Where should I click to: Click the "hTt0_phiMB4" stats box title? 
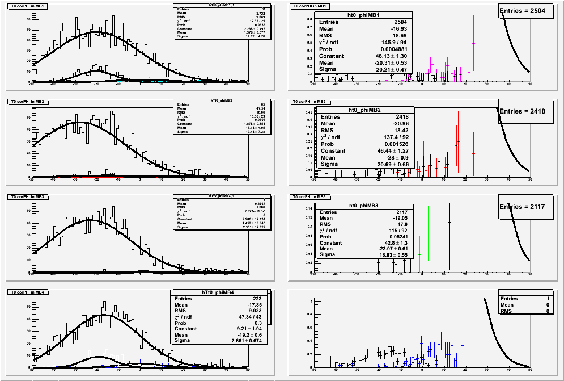(x=219, y=292)
